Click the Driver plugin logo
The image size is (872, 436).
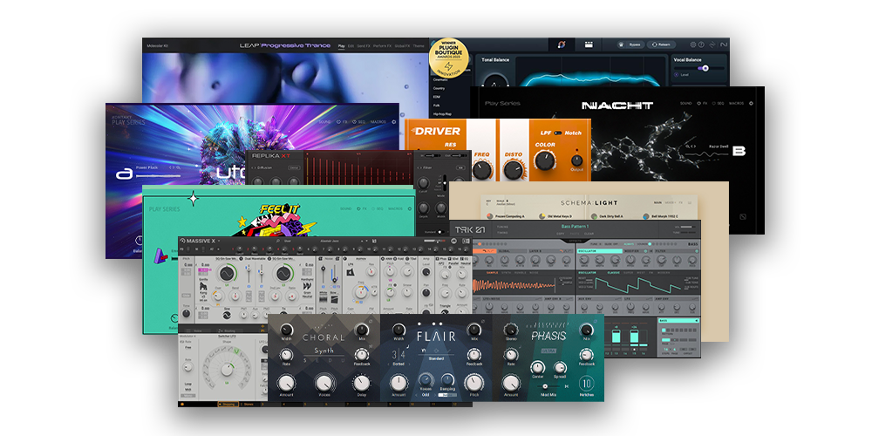(x=437, y=131)
